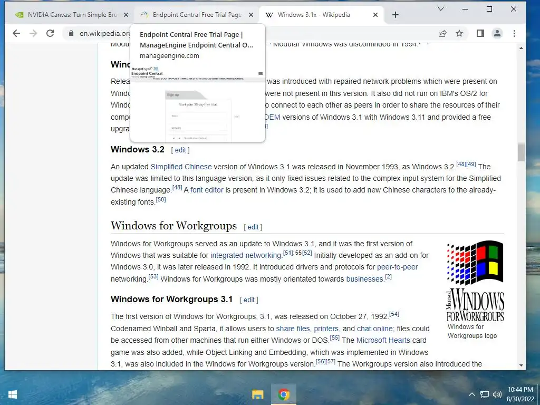Screen dimensions: 540x405
Task: Click the scrollbar down arrow
Action: pos(521,365)
